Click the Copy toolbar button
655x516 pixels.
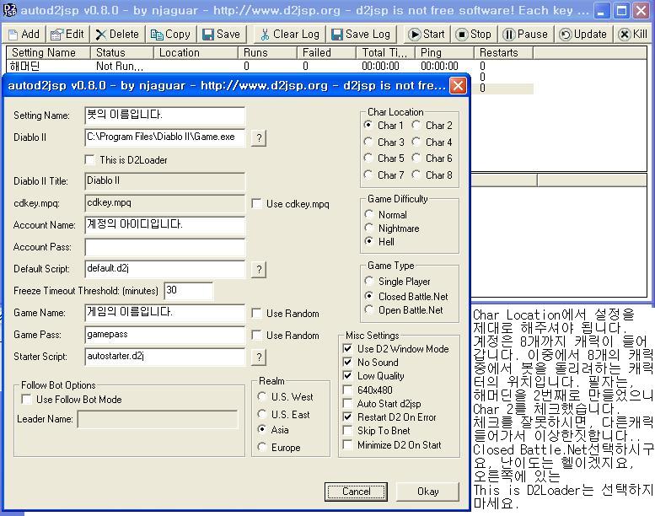pos(170,35)
